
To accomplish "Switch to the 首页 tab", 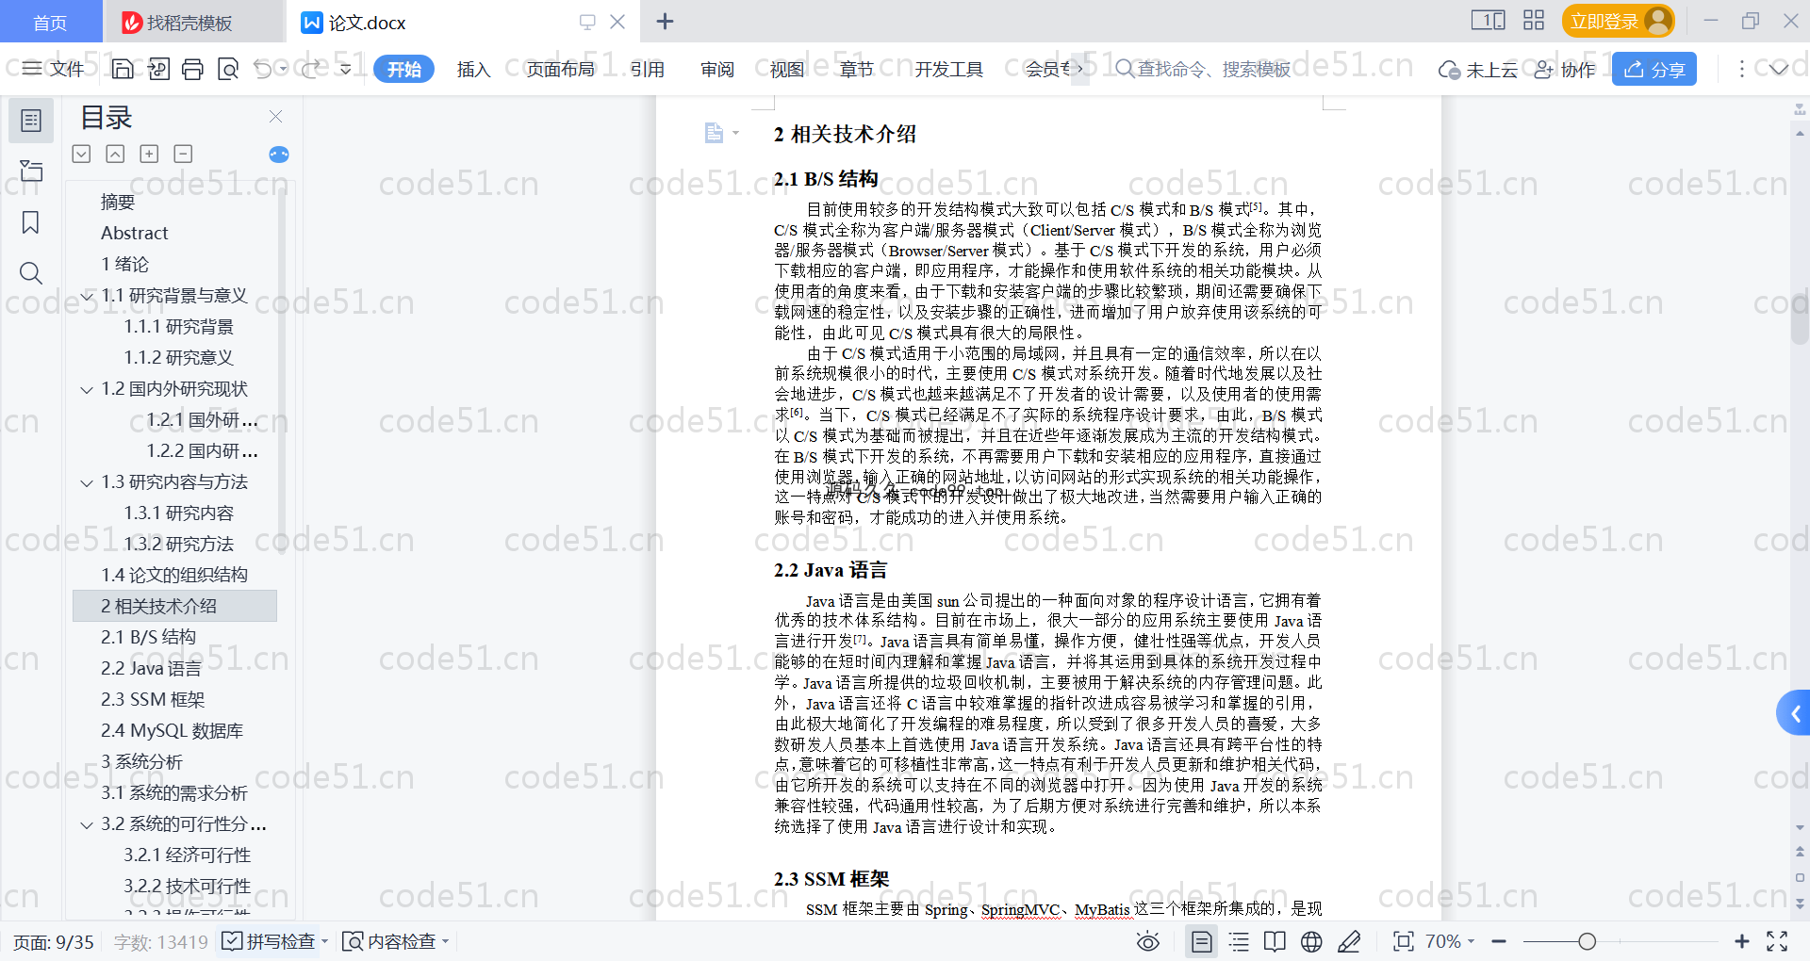I will click(50, 22).
